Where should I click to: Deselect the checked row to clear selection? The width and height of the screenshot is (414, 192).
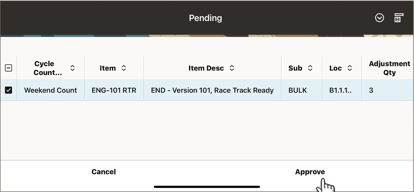tap(9, 90)
